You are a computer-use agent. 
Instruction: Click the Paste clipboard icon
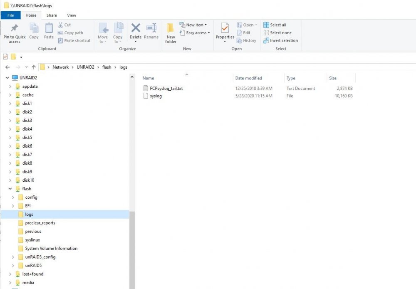(x=49, y=28)
